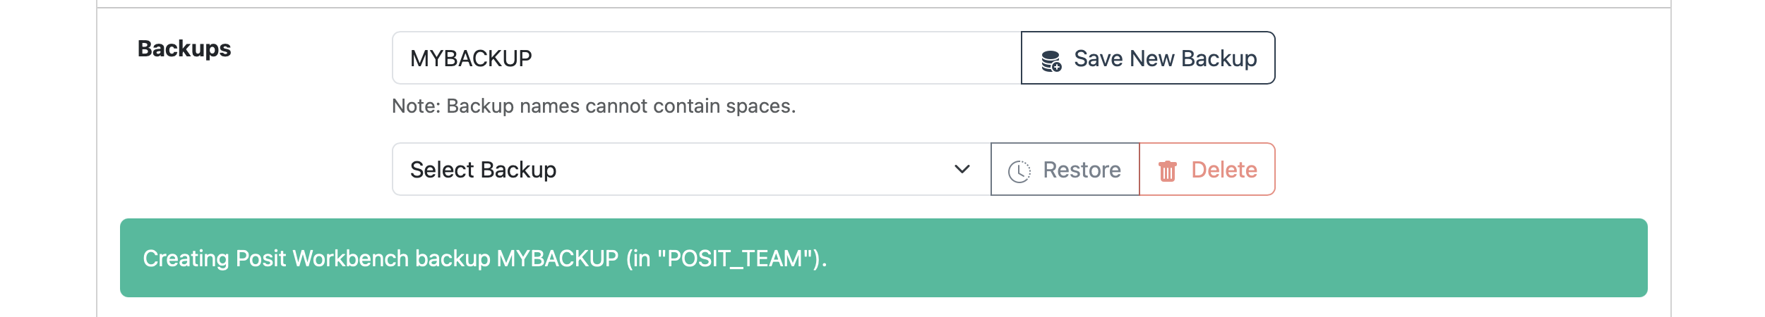
Task: Focus the MYBACKUP name text field
Action: point(706,58)
